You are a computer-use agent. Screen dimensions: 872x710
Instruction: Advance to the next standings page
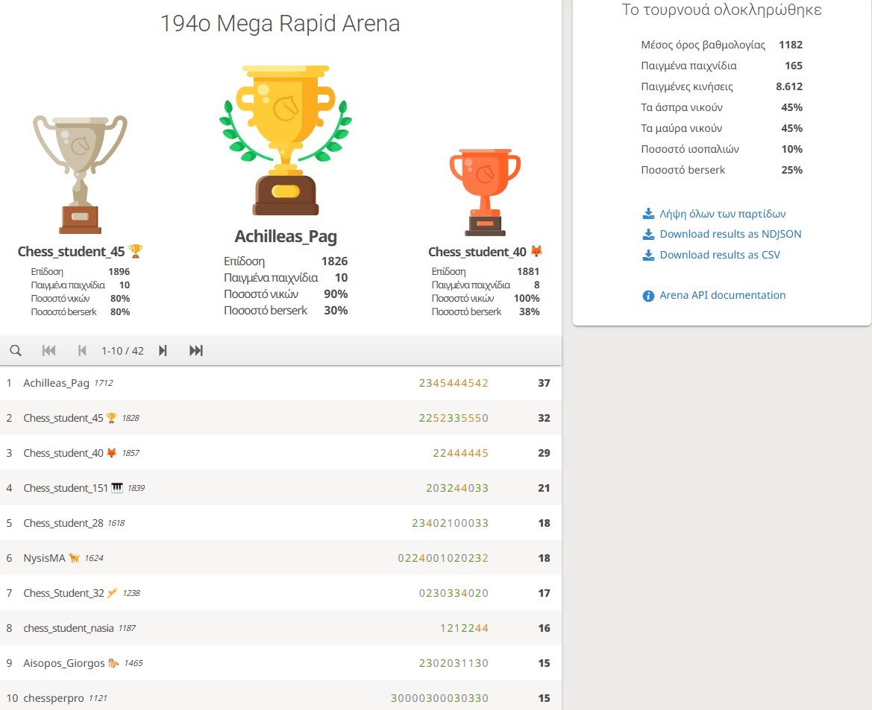(163, 350)
